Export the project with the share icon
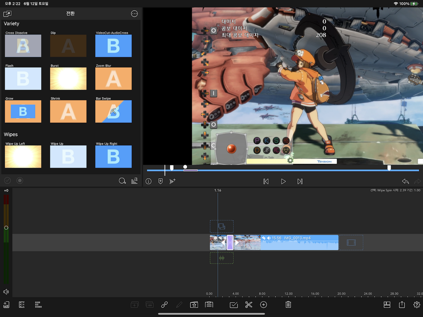 [x=402, y=304]
